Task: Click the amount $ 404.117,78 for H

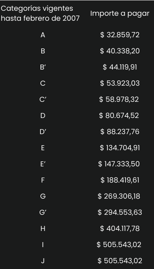Action: (120, 228)
